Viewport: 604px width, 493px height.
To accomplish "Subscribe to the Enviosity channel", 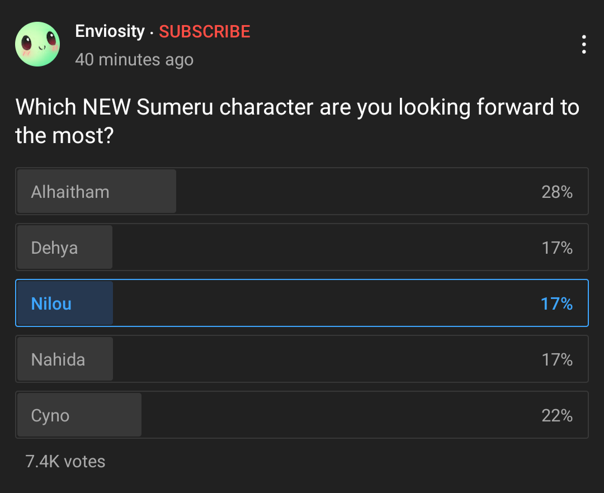I will point(205,31).
